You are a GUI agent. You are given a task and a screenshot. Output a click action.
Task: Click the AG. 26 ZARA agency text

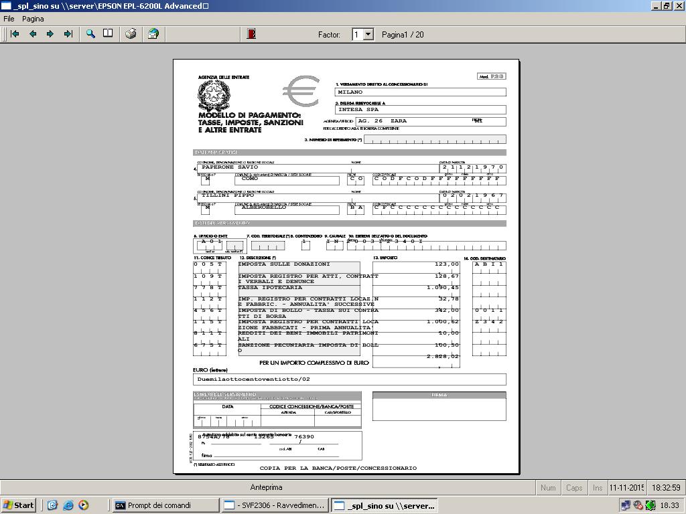383,121
